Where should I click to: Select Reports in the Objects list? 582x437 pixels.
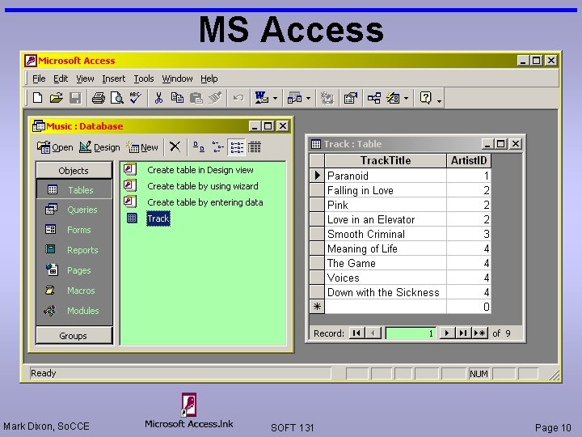pos(74,250)
